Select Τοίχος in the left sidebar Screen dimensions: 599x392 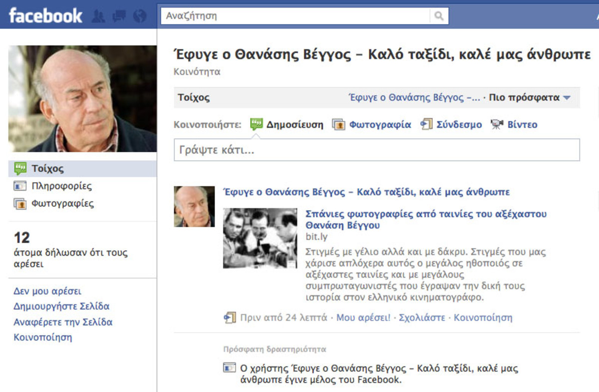(x=82, y=169)
